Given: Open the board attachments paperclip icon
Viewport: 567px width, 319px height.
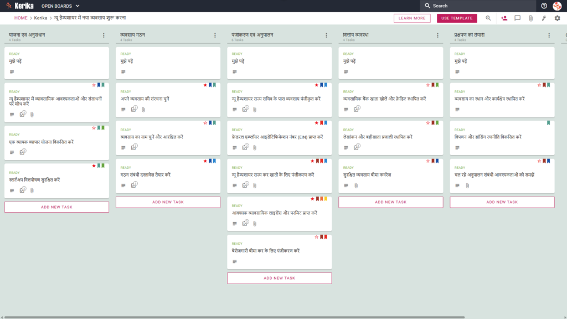Looking at the screenshot, I should 531,18.
